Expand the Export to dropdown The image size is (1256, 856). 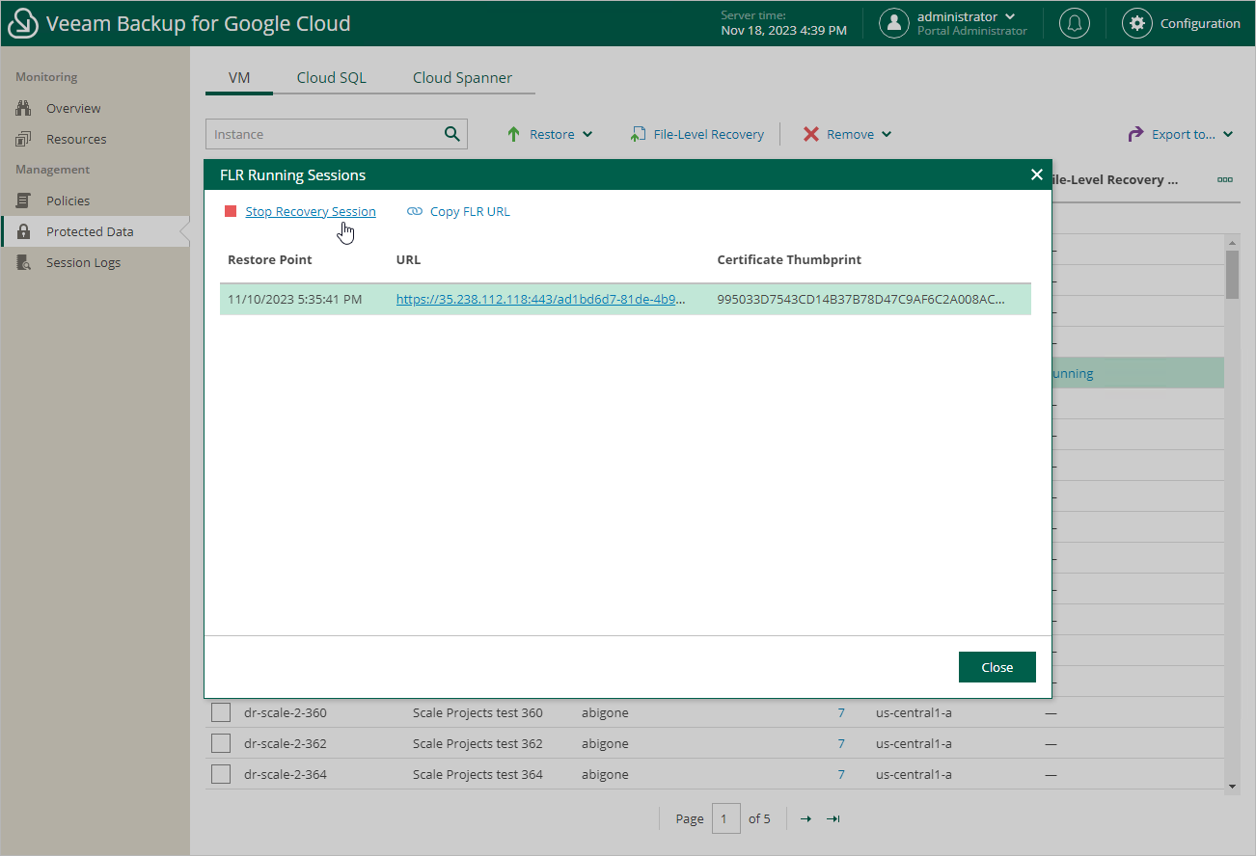point(1228,135)
